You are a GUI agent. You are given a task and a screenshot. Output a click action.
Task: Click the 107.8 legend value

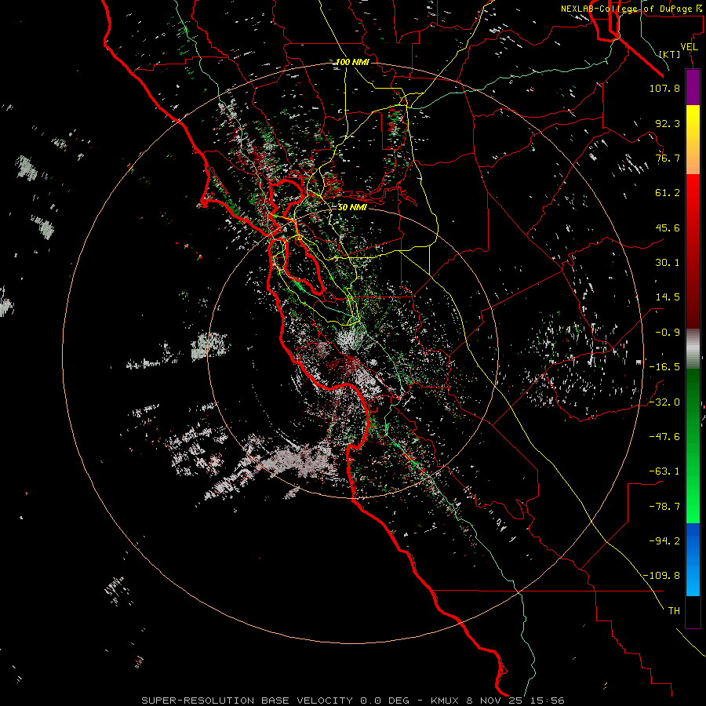tap(664, 88)
